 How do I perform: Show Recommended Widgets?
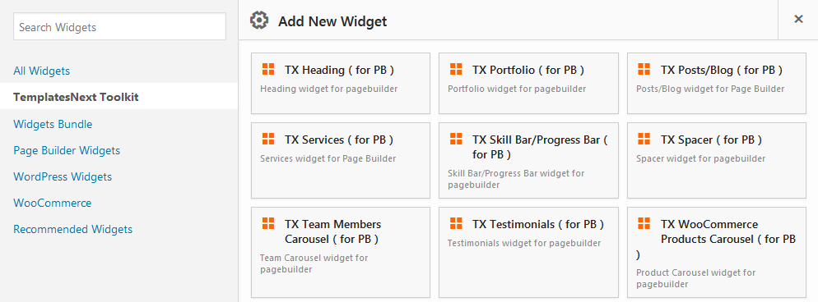tap(73, 229)
